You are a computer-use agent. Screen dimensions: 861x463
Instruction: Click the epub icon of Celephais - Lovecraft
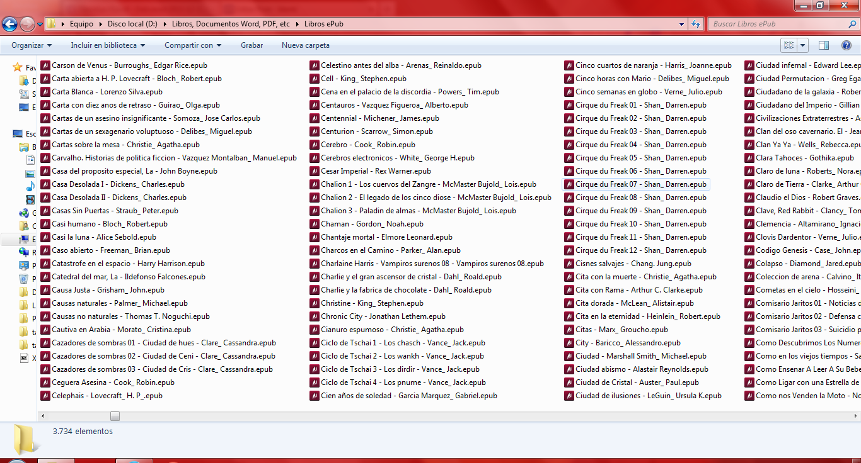(45, 396)
